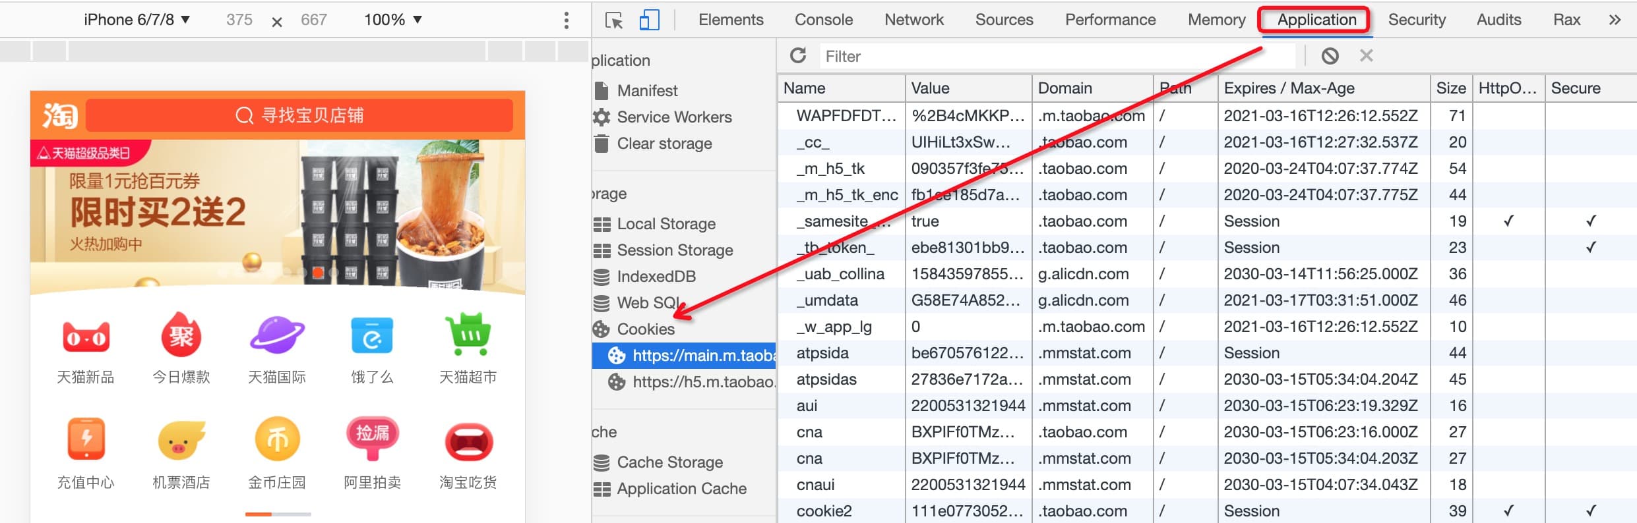
Task: Open the 金币庄园 coin icon
Action: [x=277, y=439]
